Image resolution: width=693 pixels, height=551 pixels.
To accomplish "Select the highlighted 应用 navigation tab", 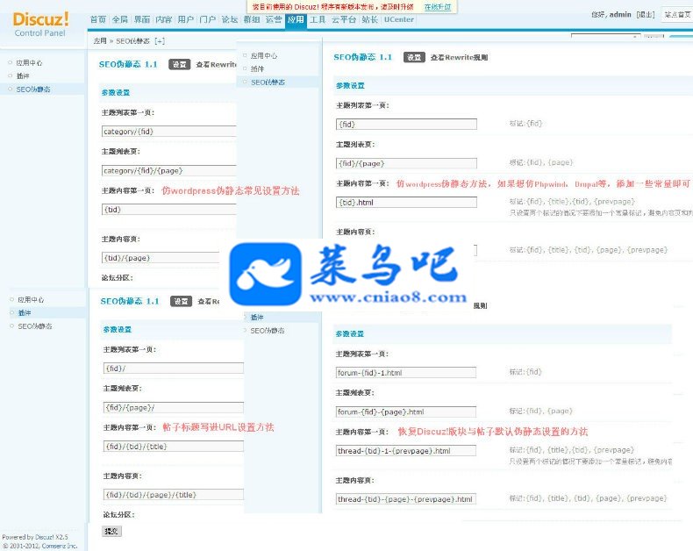I will pos(296,20).
